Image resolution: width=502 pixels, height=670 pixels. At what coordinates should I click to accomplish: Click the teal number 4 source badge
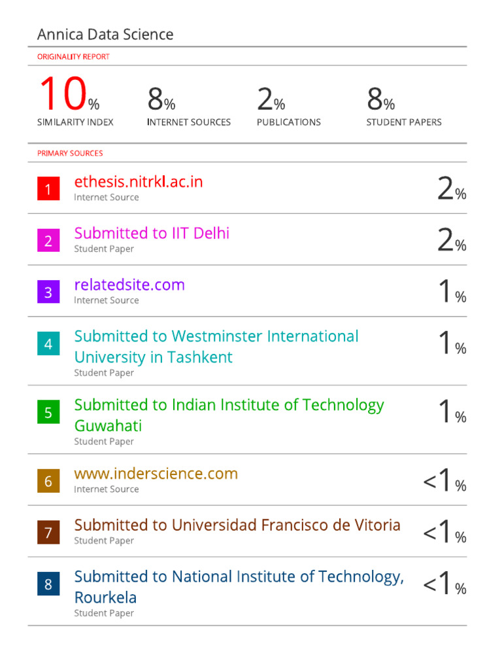coord(48,344)
